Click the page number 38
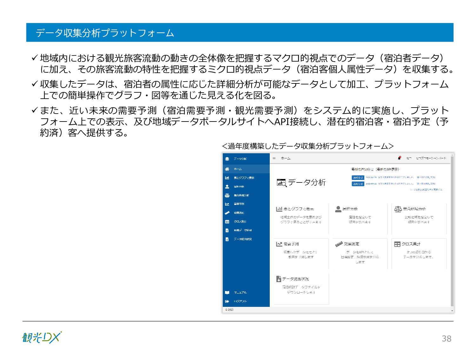 (x=446, y=339)
